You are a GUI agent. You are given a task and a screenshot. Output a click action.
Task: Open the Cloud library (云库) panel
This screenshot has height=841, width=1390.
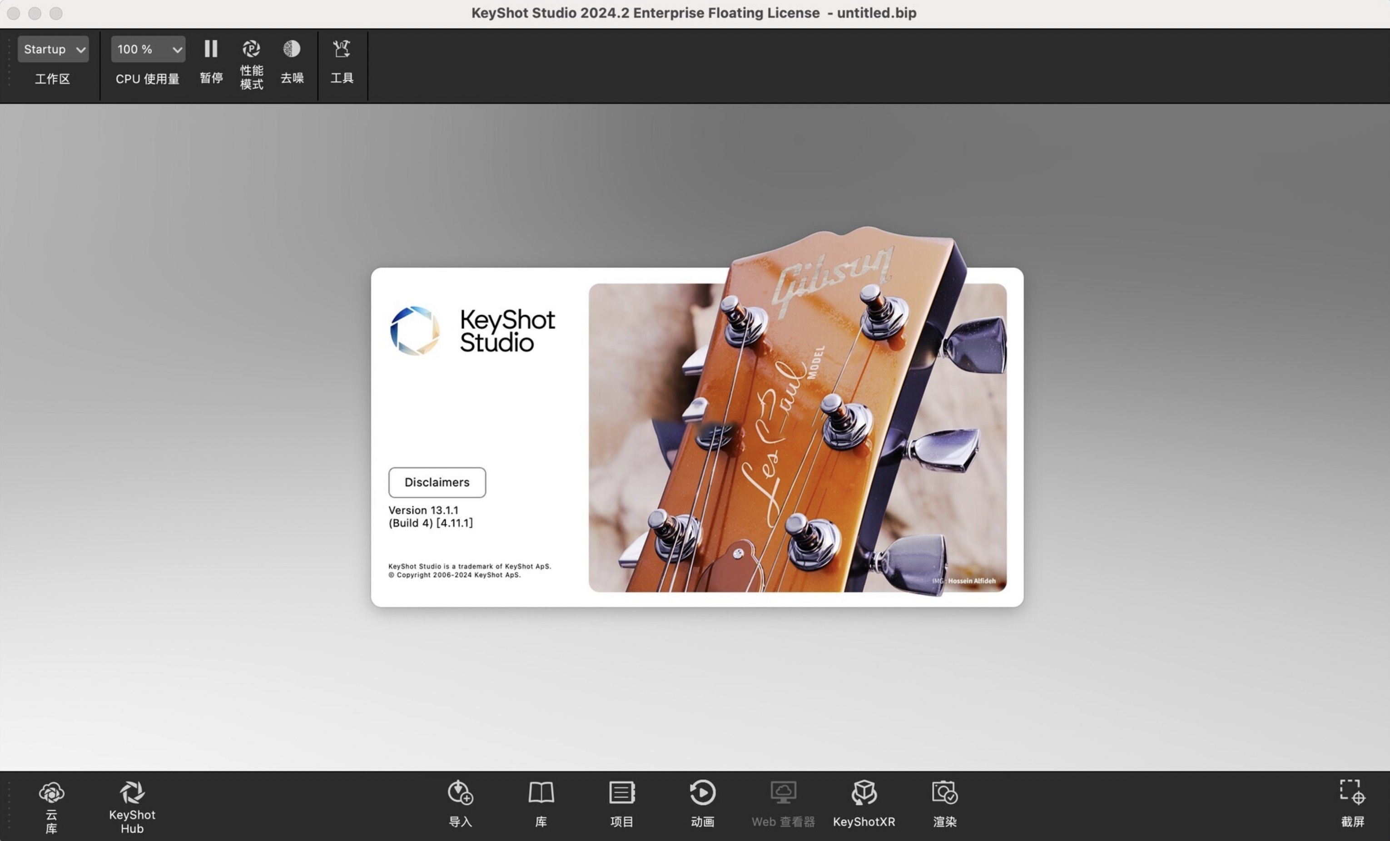click(51, 793)
